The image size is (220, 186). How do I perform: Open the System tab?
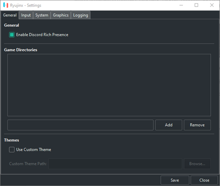pyautogui.click(x=42, y=15)
